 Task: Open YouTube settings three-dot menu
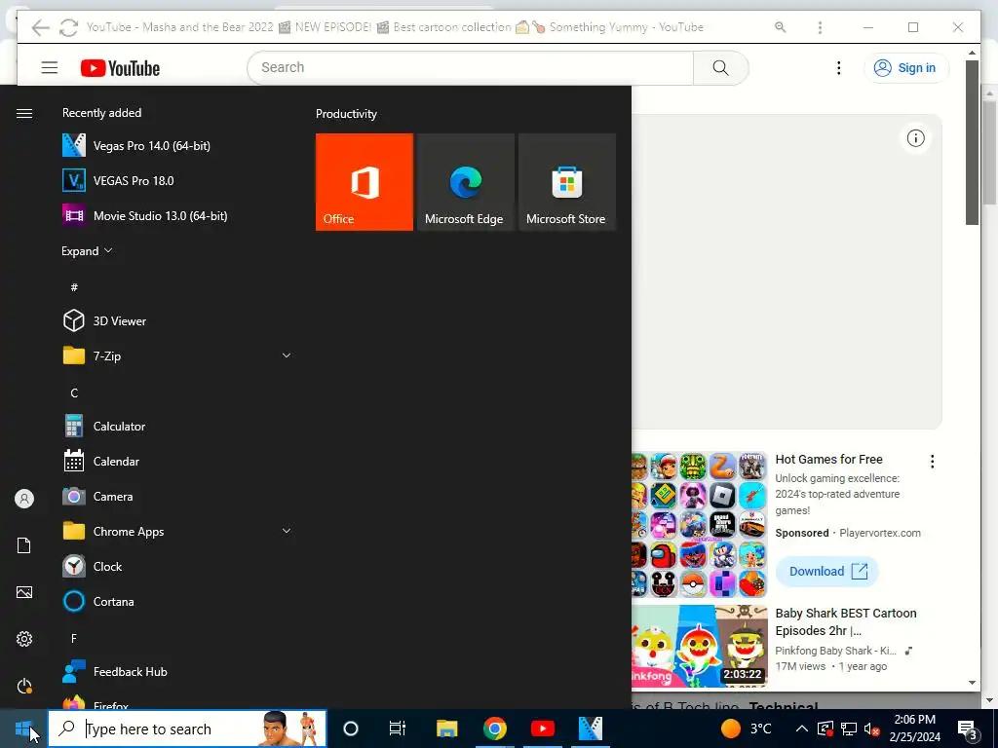(839, 68)
